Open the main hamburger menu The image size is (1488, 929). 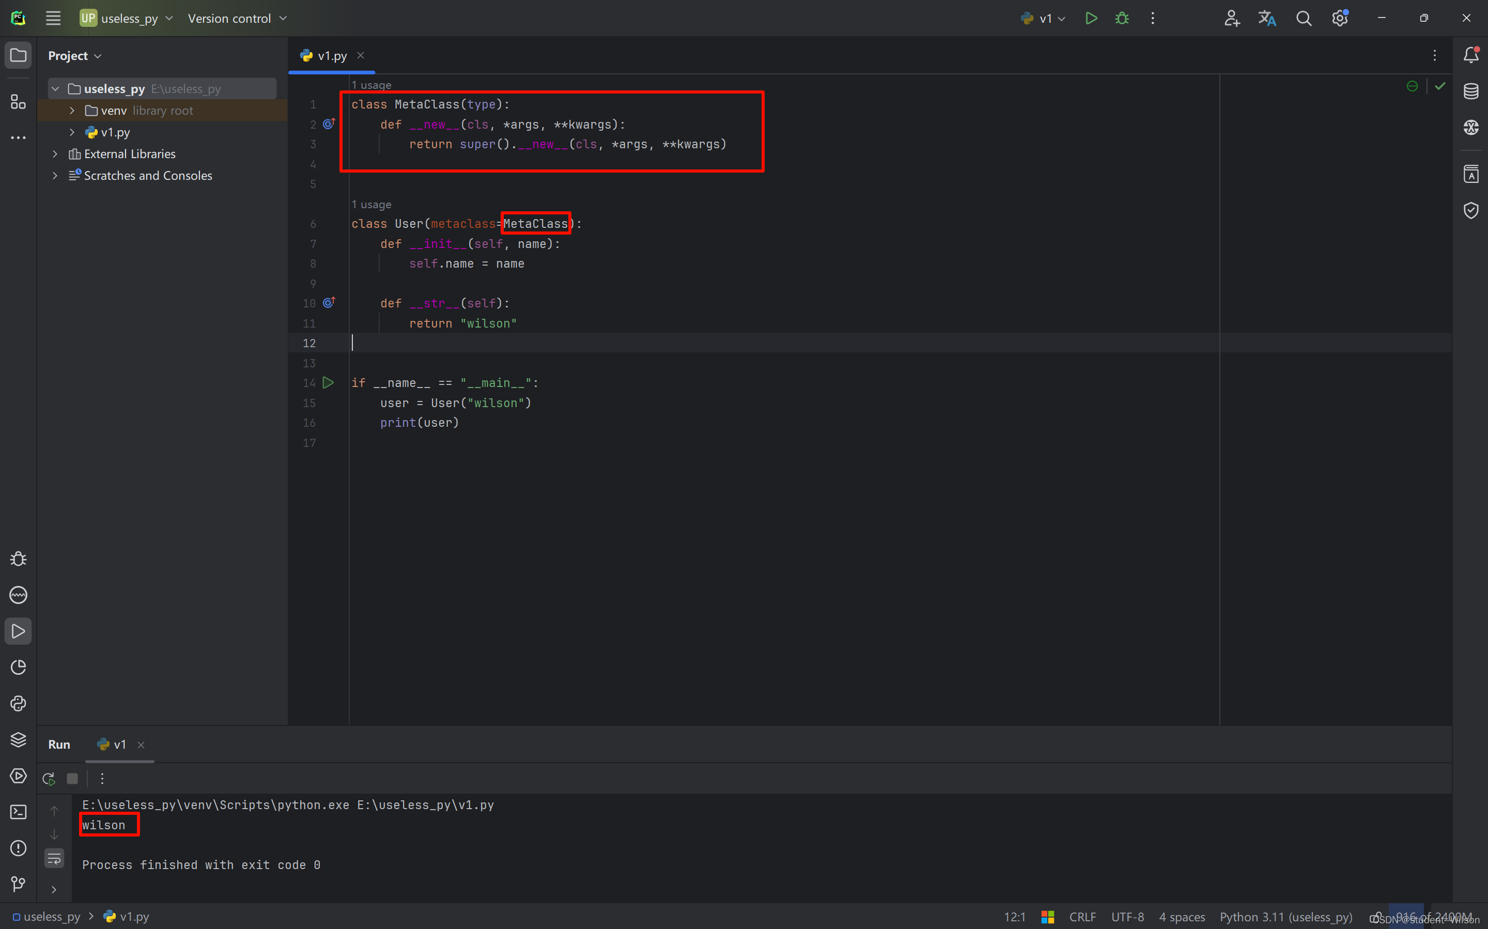coord(53,19)
